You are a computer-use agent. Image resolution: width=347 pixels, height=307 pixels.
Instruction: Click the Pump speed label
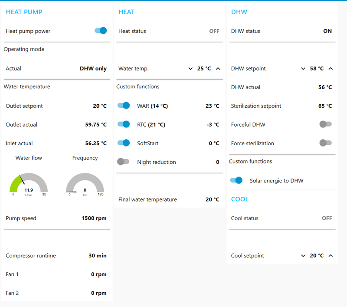[21, 218]
